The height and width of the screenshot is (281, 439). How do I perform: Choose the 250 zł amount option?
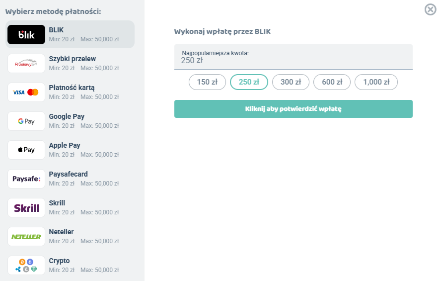[249, 82]
